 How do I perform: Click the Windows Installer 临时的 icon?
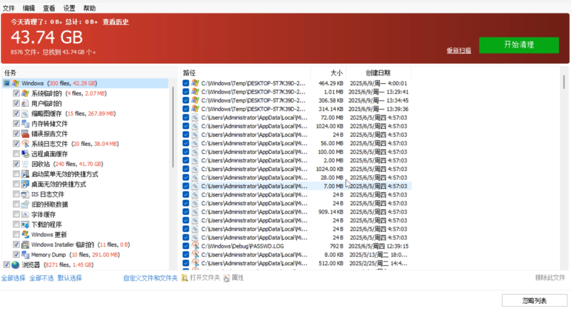25,245
